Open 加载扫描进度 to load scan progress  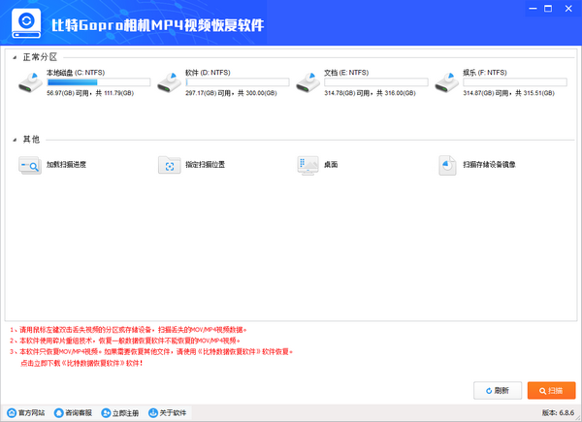[53, 165]
